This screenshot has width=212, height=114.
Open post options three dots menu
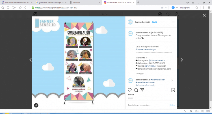(x=174, y=22)
